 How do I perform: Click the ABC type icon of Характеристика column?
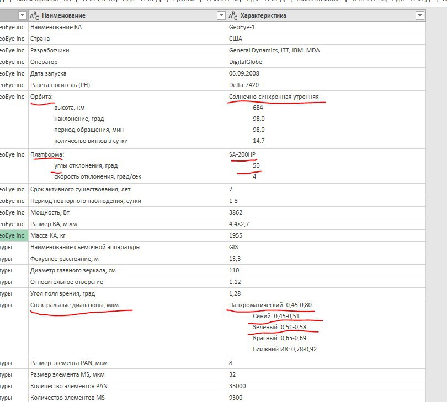[233, 15]
